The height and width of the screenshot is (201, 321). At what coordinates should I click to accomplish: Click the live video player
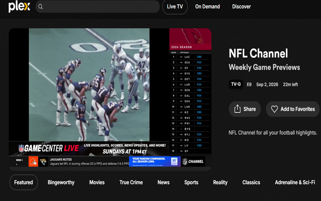(x=110, y=99)
